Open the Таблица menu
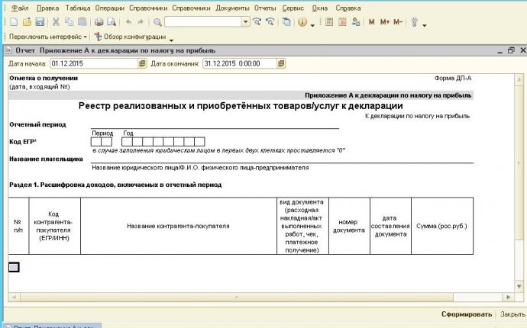The width and height of the screenshot is (527, 328). (x=78, y=8)
